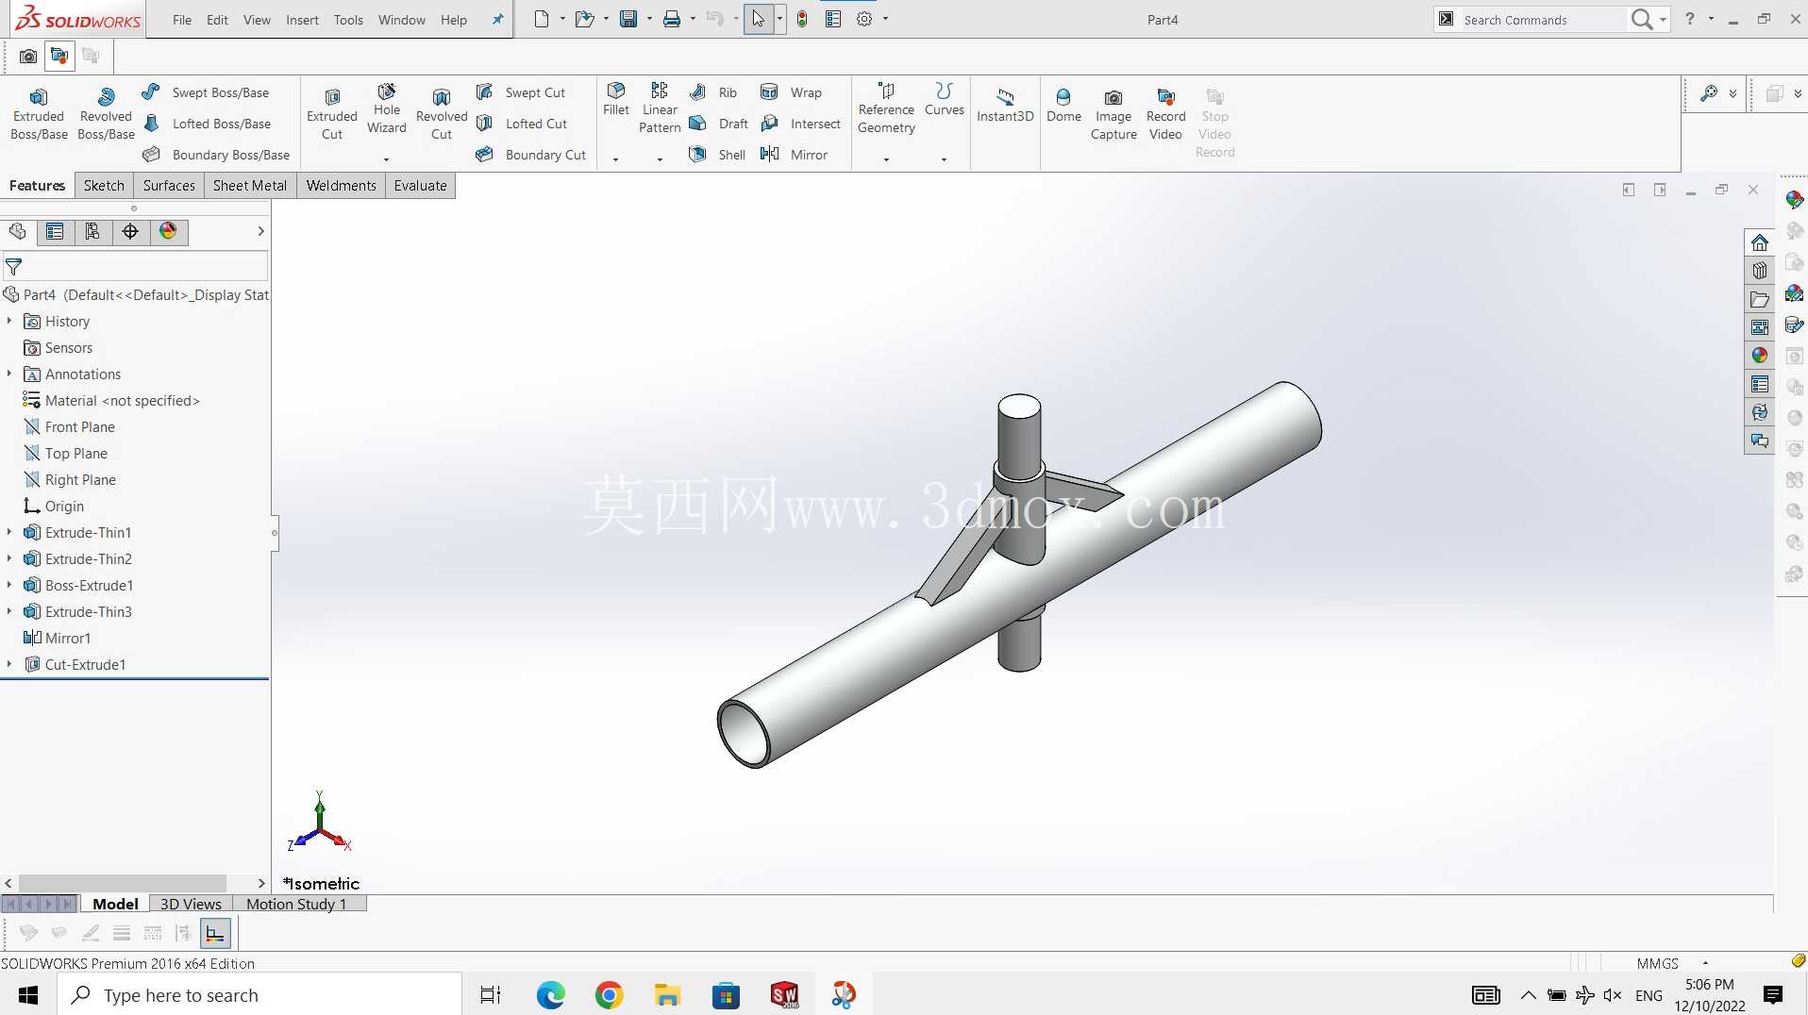Open the 3D Views tab
Screen dimensions: 1808x1015
(191, 904)
